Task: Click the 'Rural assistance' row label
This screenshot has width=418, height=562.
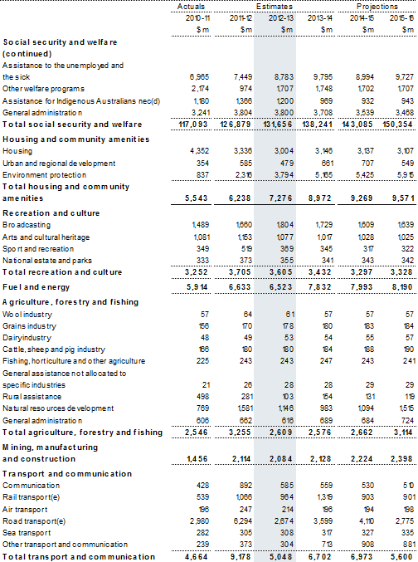Action: (32, 397)
